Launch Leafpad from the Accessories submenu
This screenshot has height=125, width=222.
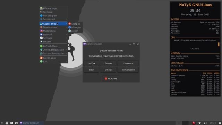point(75,24)
